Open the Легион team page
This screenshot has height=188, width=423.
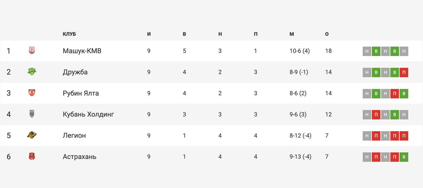(74, 135)
